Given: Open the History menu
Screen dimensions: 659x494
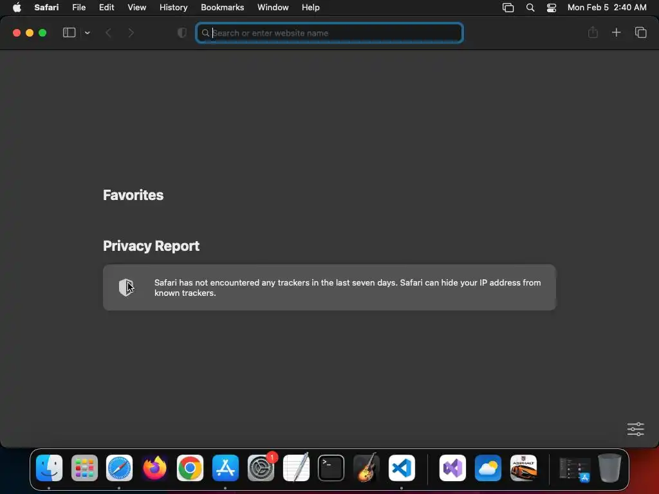Looking at the screenshot, I should point(173,7).
